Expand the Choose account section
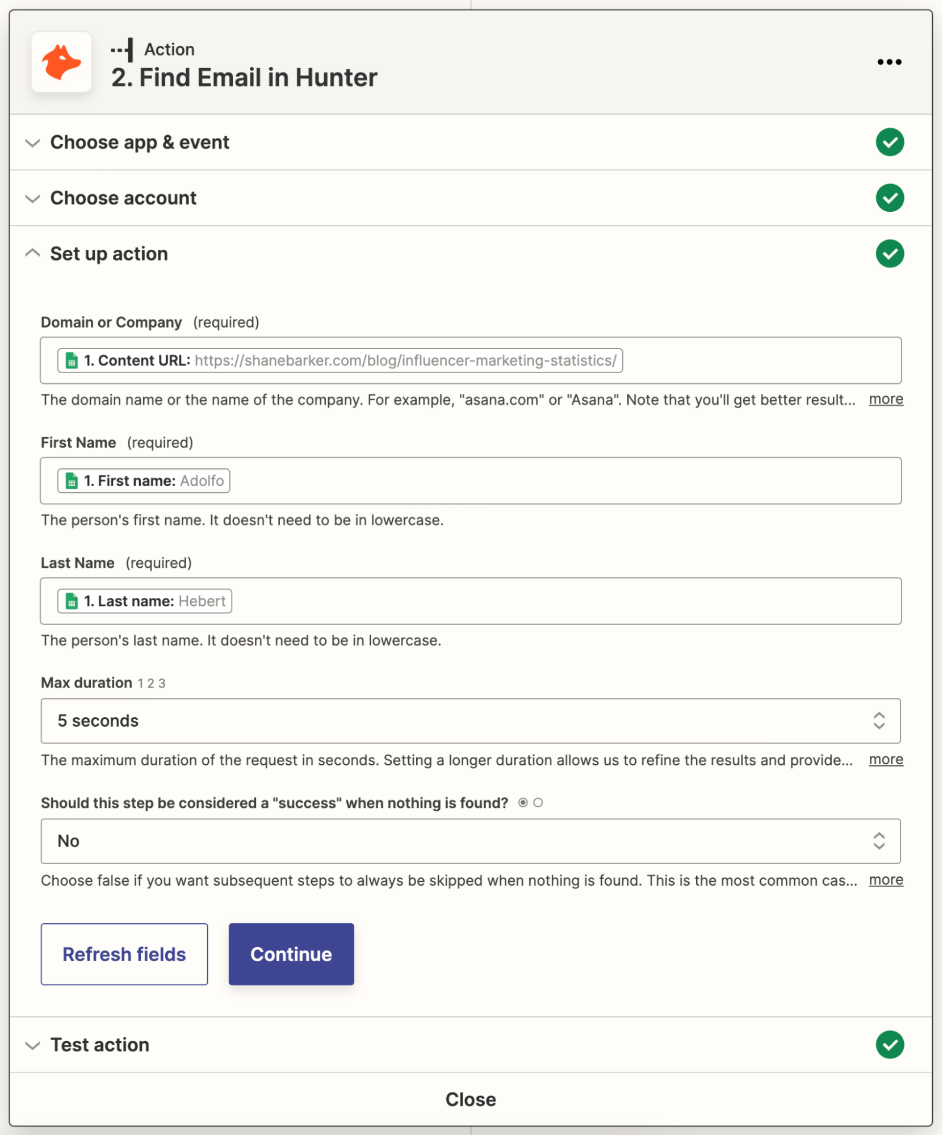Image resolution: width=943 pixels, height=1135 pixels. point(32,198)
